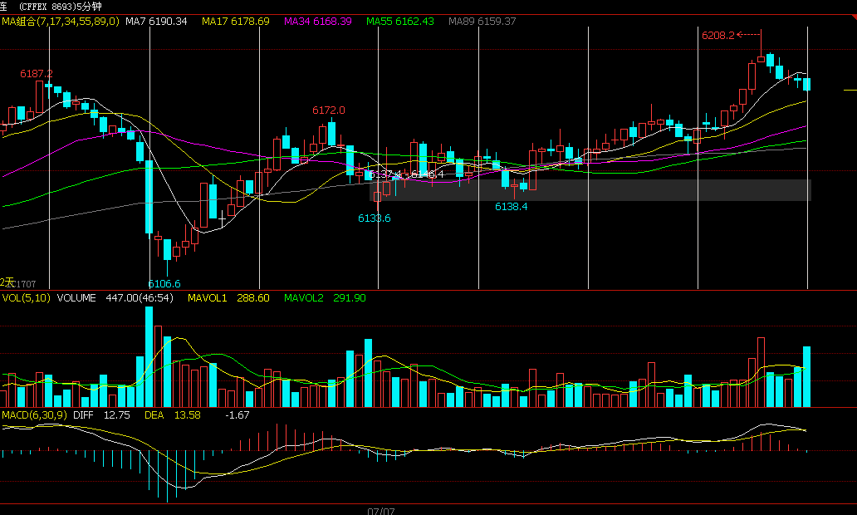
Task: Click the green MA55 6162.43 legend
Action: 399,21
